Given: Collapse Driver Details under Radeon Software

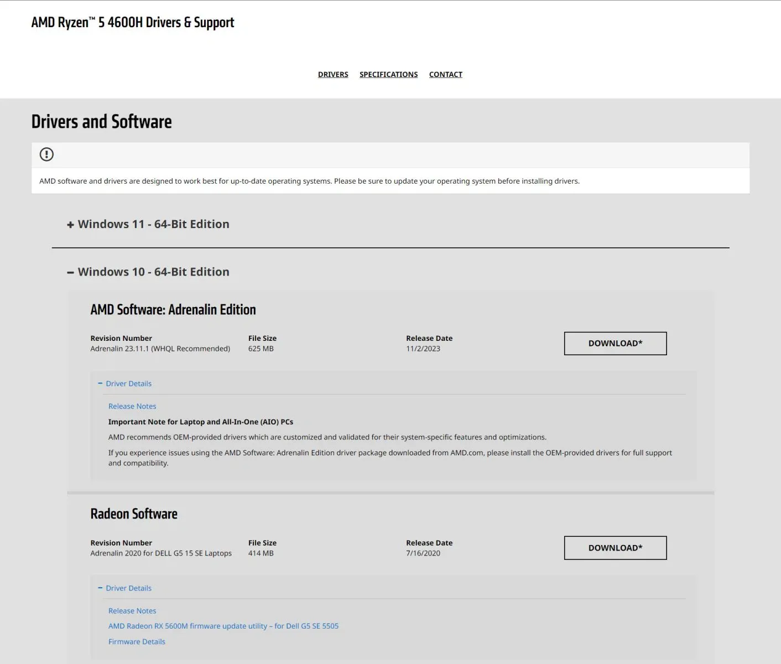Looking at the screenshot, I should click(124, 588).
